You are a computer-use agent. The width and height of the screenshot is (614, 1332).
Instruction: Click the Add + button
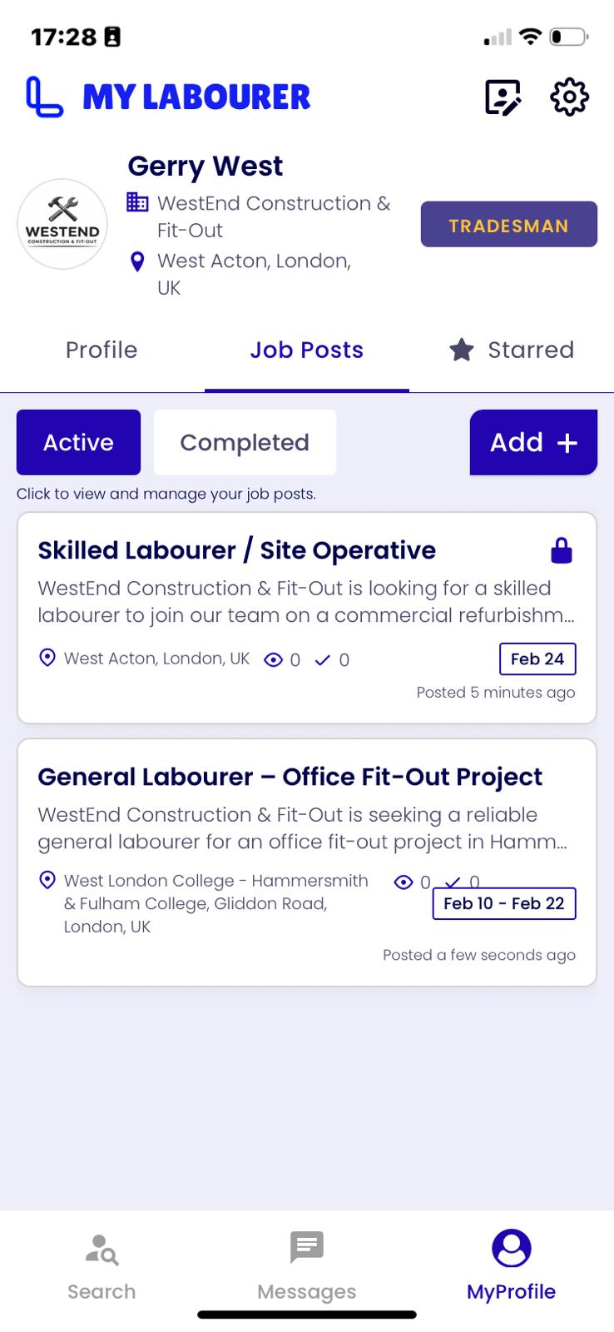pyautogui.click(x=533, y=442)
